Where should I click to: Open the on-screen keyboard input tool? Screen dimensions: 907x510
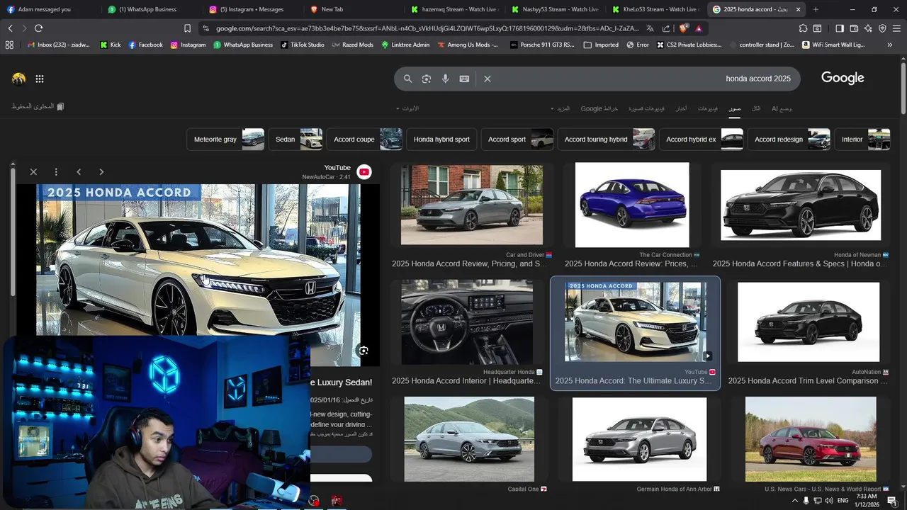tap(464, 79)
